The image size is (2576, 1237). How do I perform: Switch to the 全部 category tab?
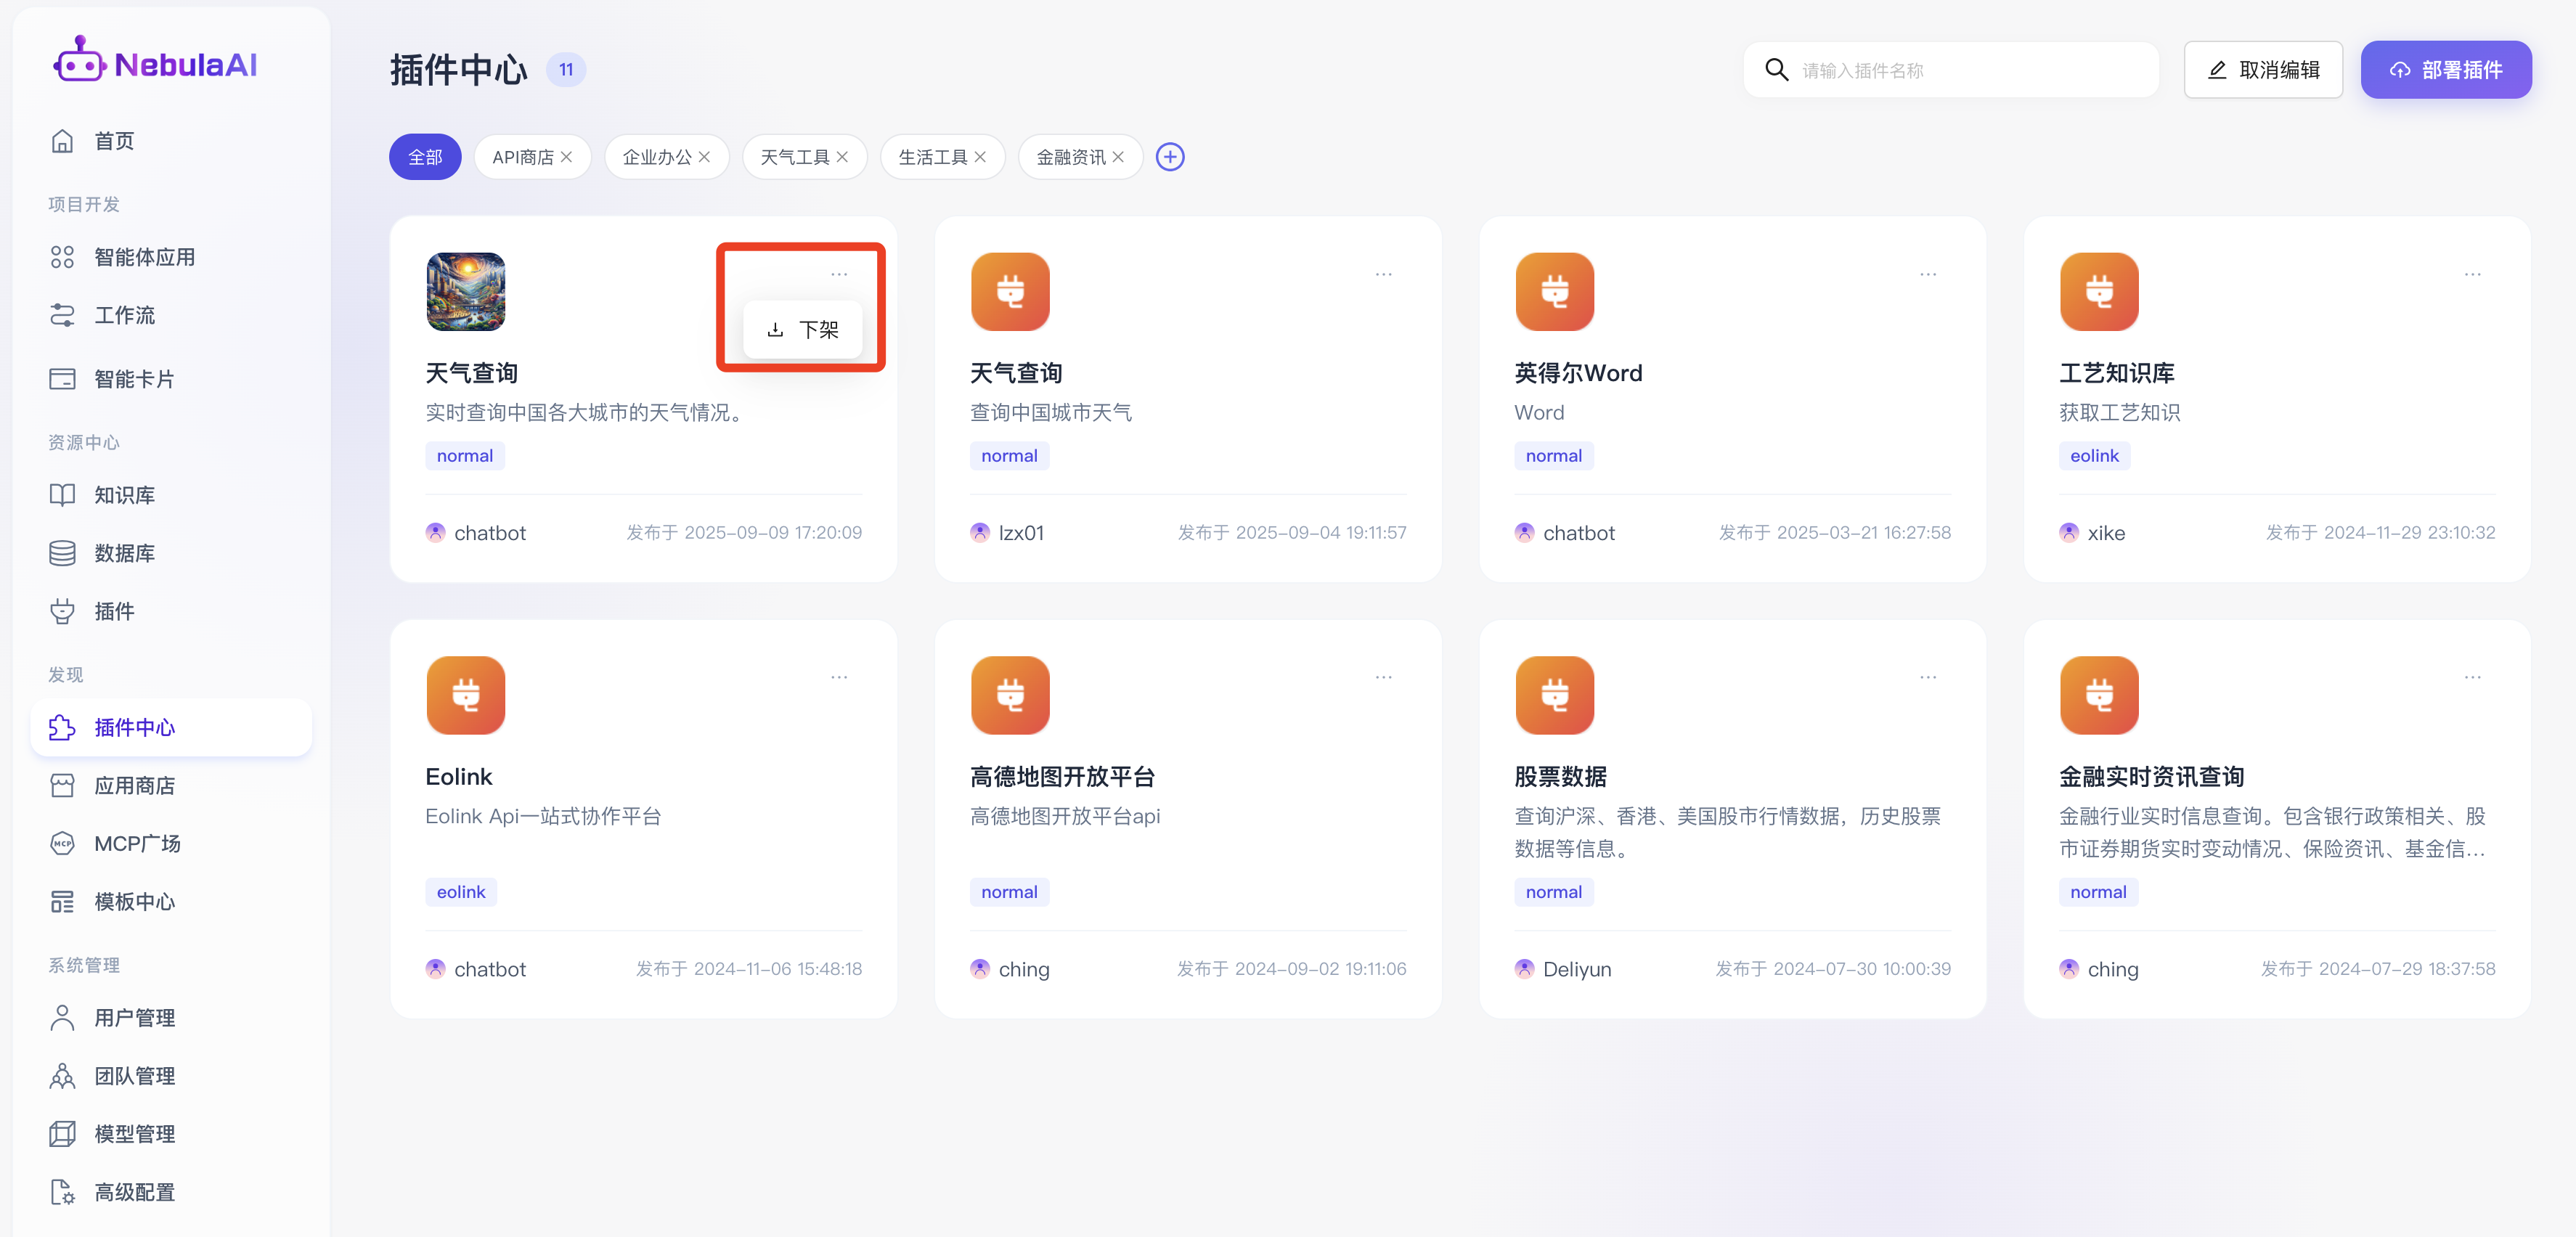(x=425, y=157)
